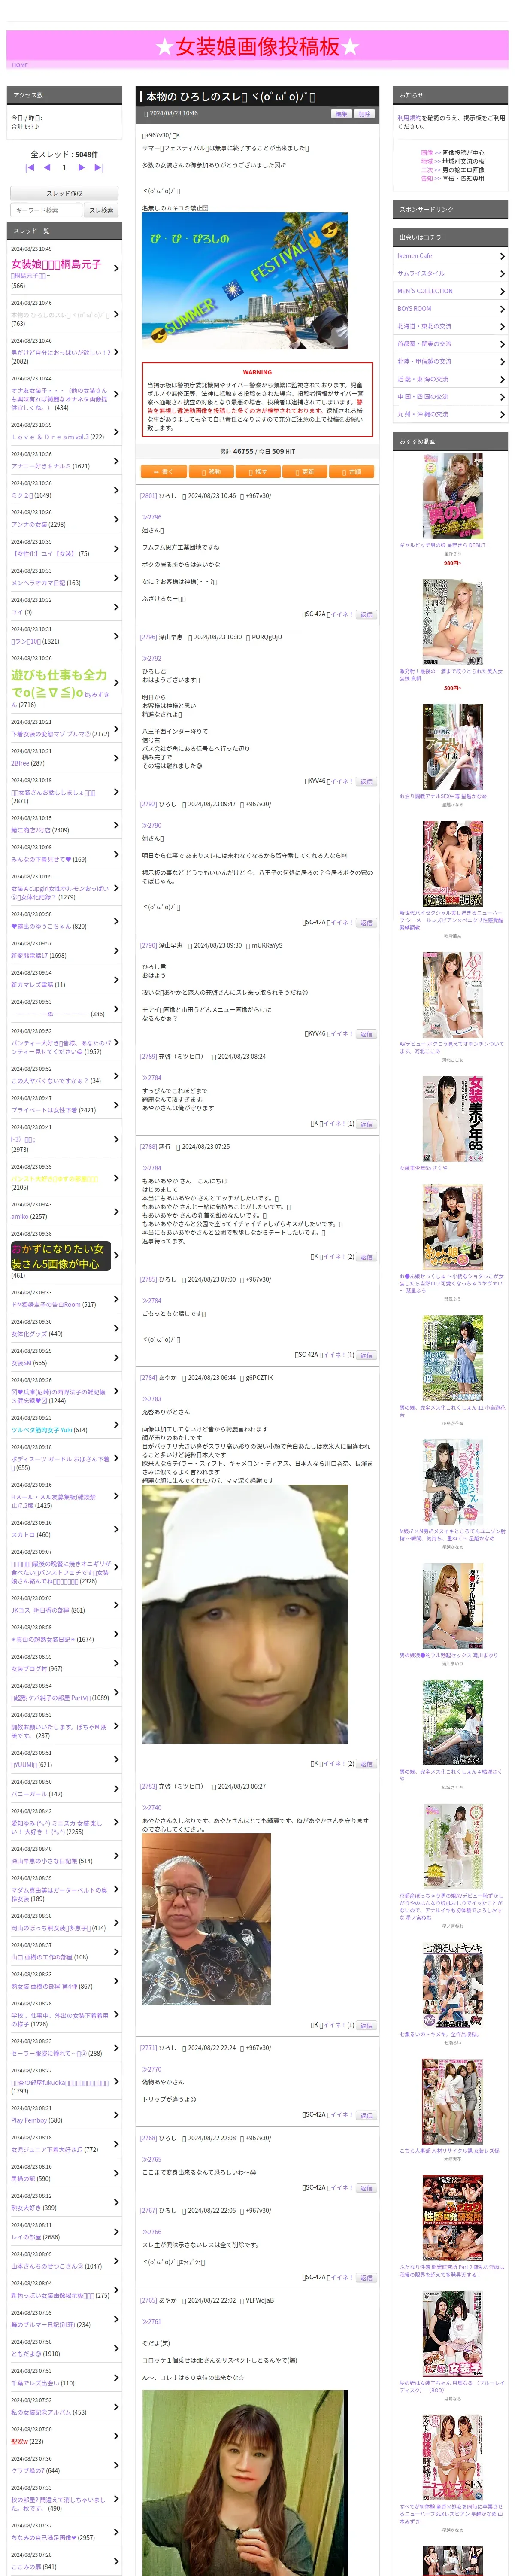The image size is (515, 2576).
Task: Open 近畿・東海の交流 region entry
Action: point(450,379)
